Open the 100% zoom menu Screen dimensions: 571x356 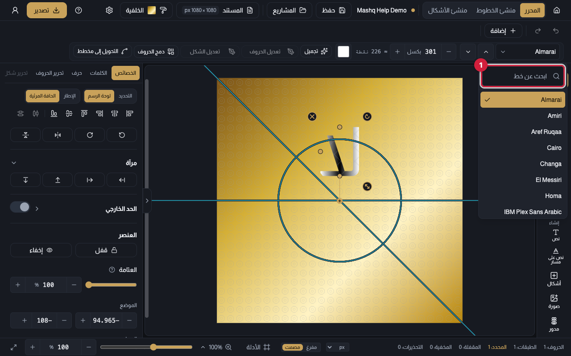click(216, 347)
